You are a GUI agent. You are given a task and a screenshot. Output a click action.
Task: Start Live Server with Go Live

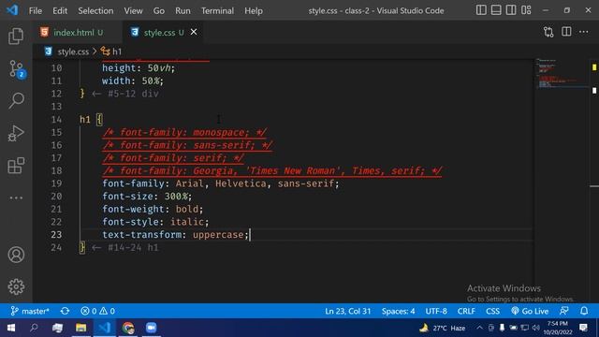click(530, 311)
